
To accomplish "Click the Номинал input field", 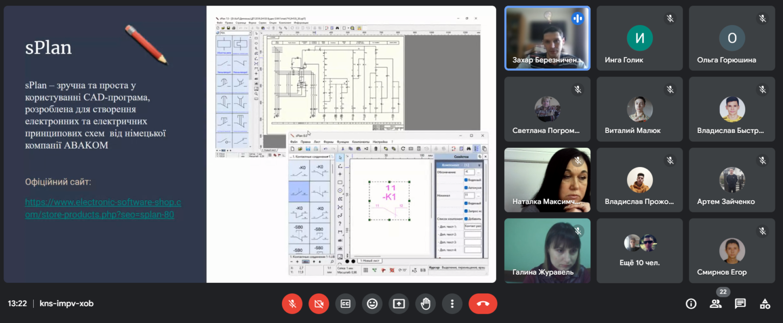I will (469, 195).
